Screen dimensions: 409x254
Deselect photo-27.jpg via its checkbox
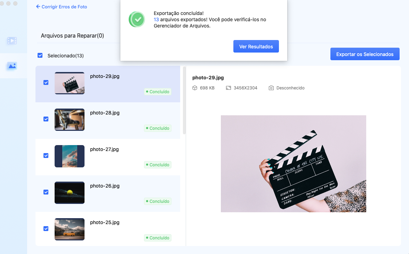coord(46,156)
